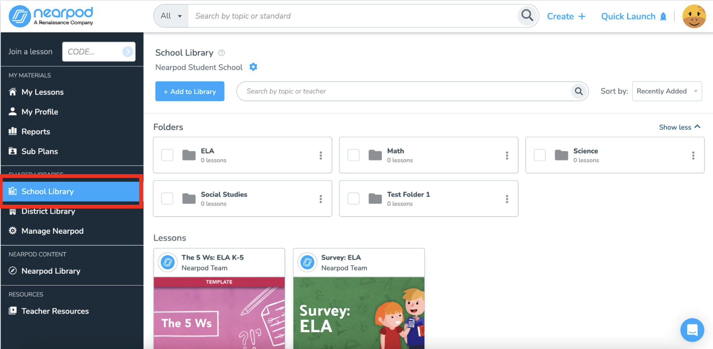Open Science folder three-dot menu
This screenshot has width=713, height=349.
tap(693, 155)
